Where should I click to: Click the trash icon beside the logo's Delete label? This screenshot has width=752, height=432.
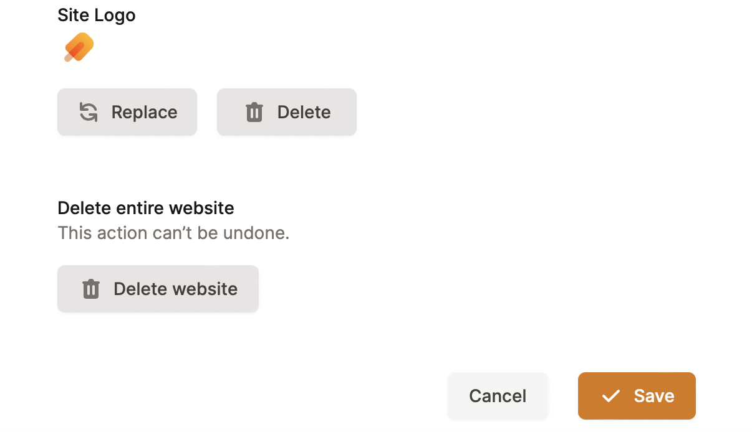click(x=254, y=113)
